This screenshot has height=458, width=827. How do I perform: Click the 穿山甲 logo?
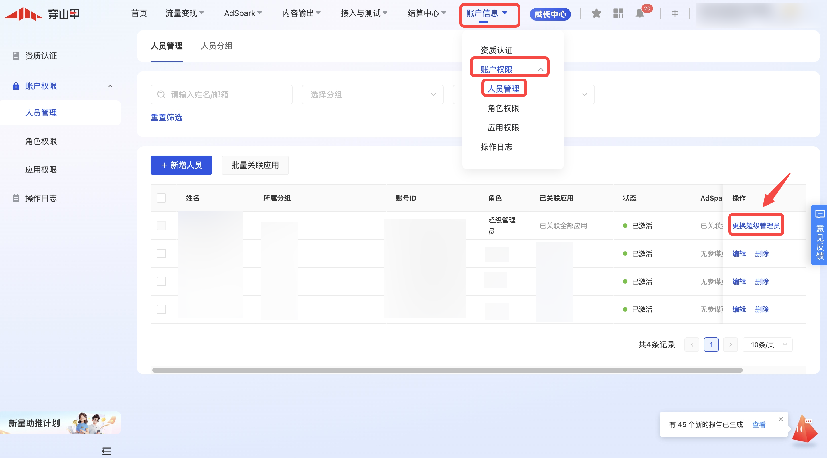42,13
